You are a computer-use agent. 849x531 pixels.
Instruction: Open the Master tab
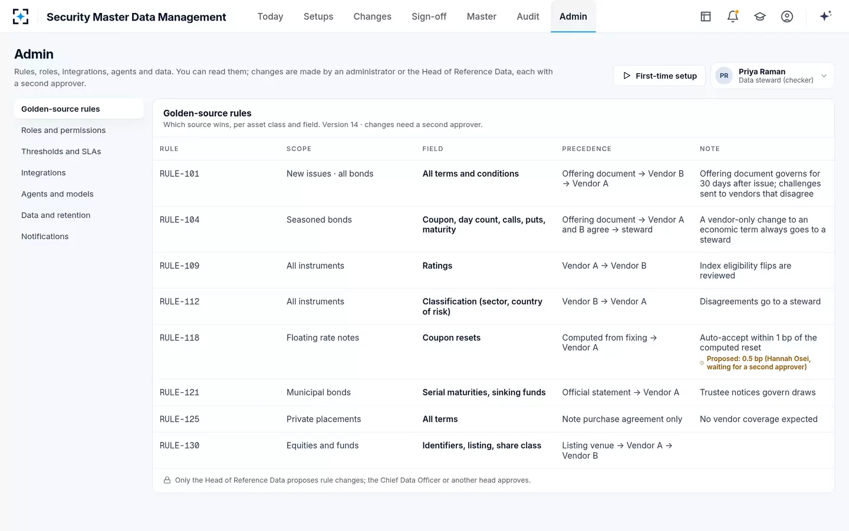(482, 17)
